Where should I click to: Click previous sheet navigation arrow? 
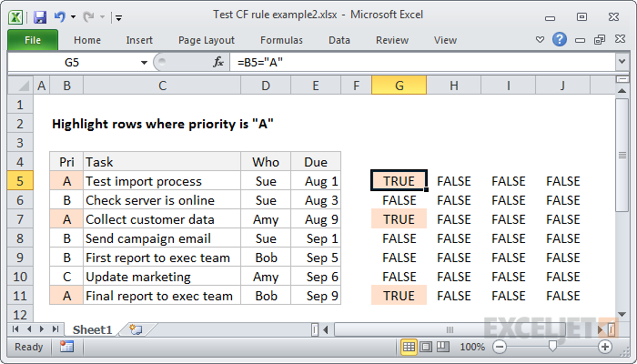coord(29,329)
